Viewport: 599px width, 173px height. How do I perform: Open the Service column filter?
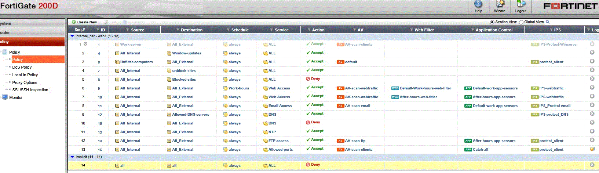(x=271, y=30)
